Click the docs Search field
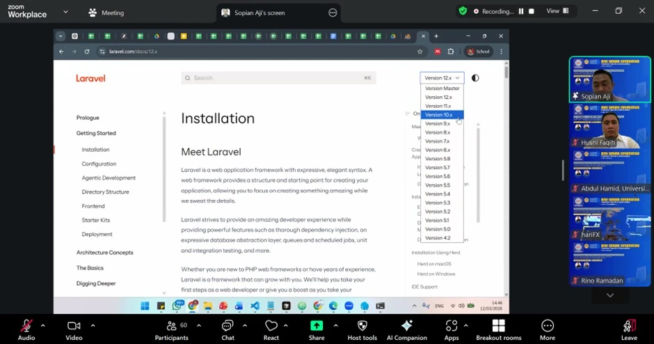The width and height of the screenshot is (654, 344). click(278, 78)
